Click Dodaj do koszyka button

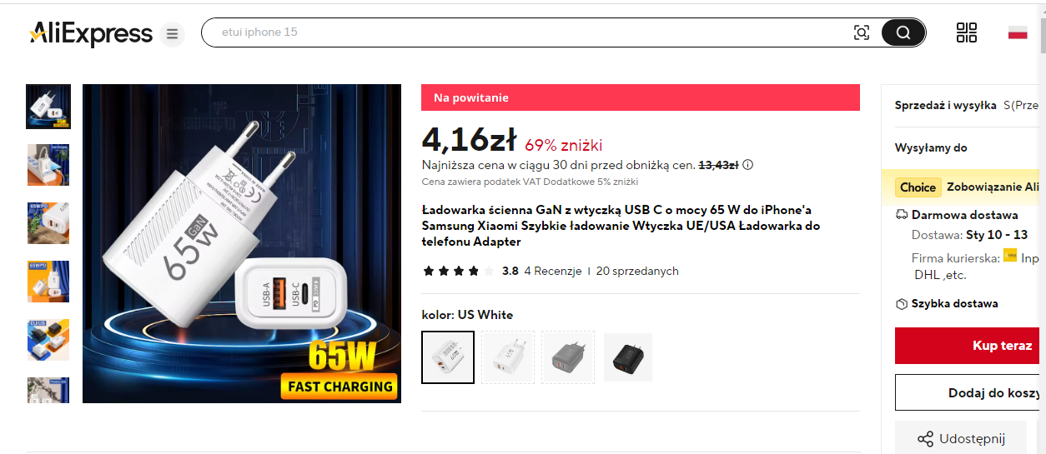pyautogui.click(x=970, y=392)
